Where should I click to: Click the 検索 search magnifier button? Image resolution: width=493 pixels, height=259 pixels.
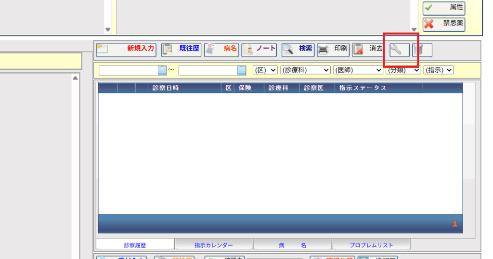pyautogui.click(x=298, y=49)
